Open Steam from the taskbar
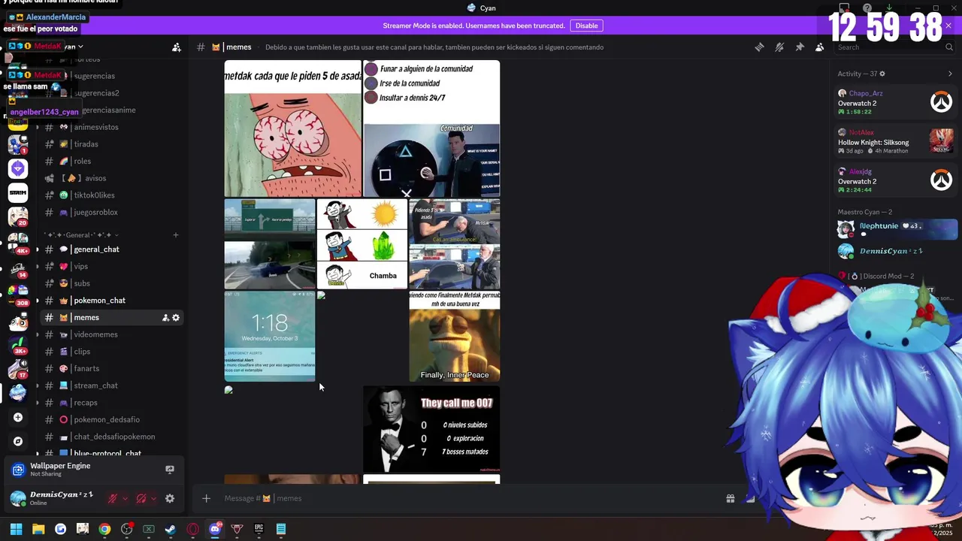 tap(171, 529)
